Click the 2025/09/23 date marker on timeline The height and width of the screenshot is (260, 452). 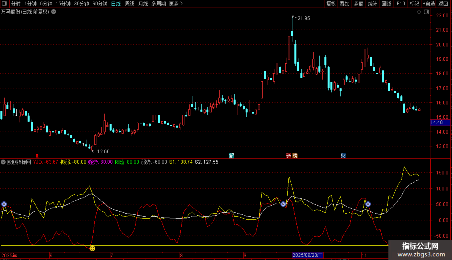(x=308, y=255)
